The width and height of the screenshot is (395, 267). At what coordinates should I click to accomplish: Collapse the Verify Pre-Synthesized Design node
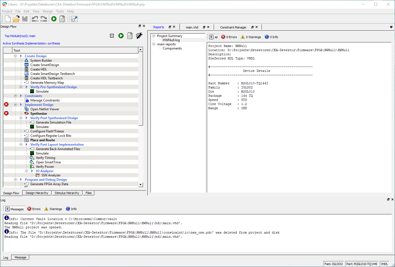click(21, 87)
